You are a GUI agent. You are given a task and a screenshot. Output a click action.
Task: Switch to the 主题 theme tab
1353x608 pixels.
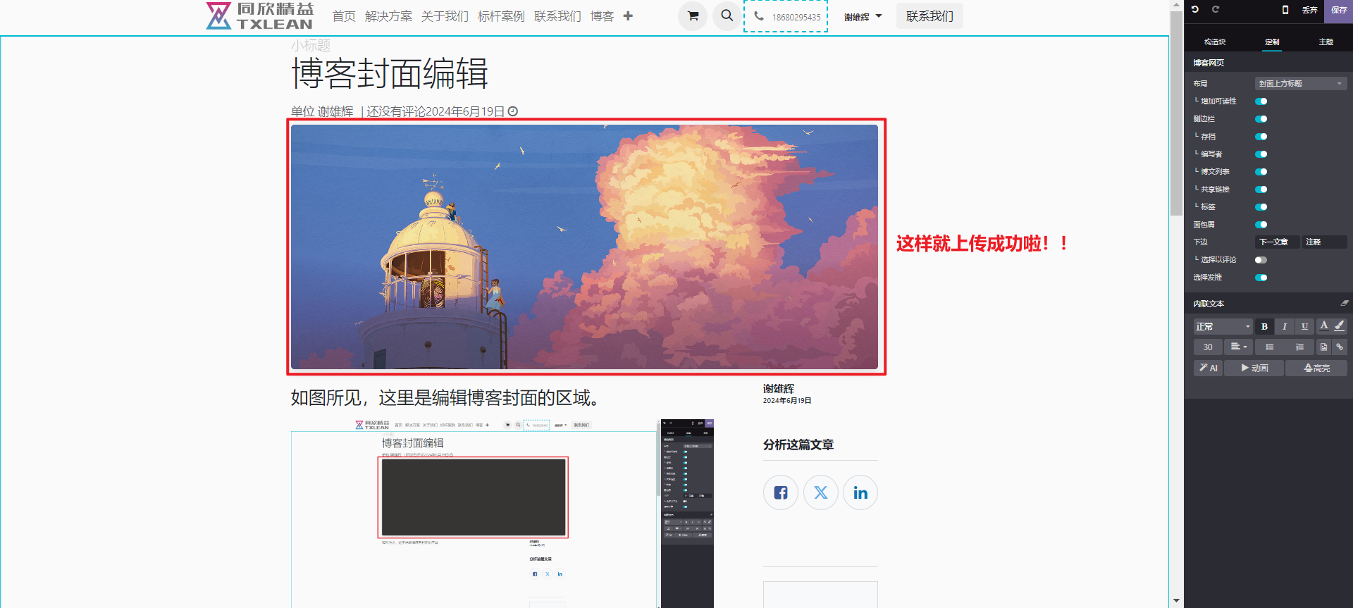click(x=1326, y=42)
